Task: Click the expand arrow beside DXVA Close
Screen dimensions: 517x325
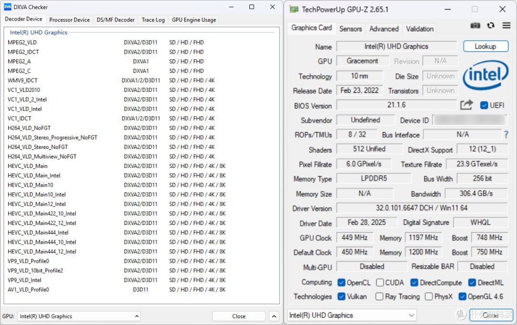Action: (x=274, y=316)
